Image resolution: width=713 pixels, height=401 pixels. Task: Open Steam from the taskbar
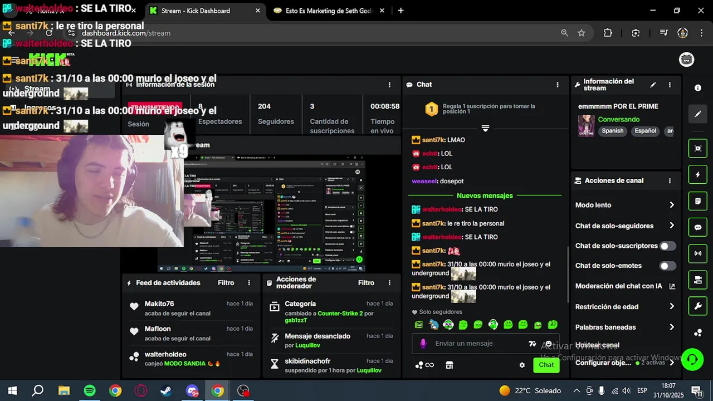coord(166,390)
